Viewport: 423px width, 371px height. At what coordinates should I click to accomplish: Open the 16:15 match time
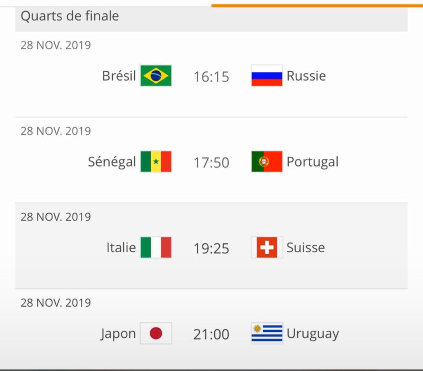tap(211, 77)
